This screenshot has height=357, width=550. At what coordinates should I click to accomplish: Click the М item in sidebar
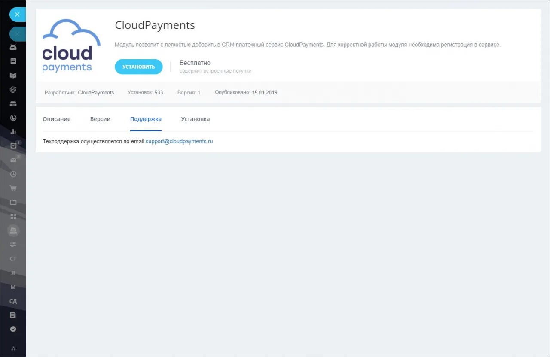13,287
